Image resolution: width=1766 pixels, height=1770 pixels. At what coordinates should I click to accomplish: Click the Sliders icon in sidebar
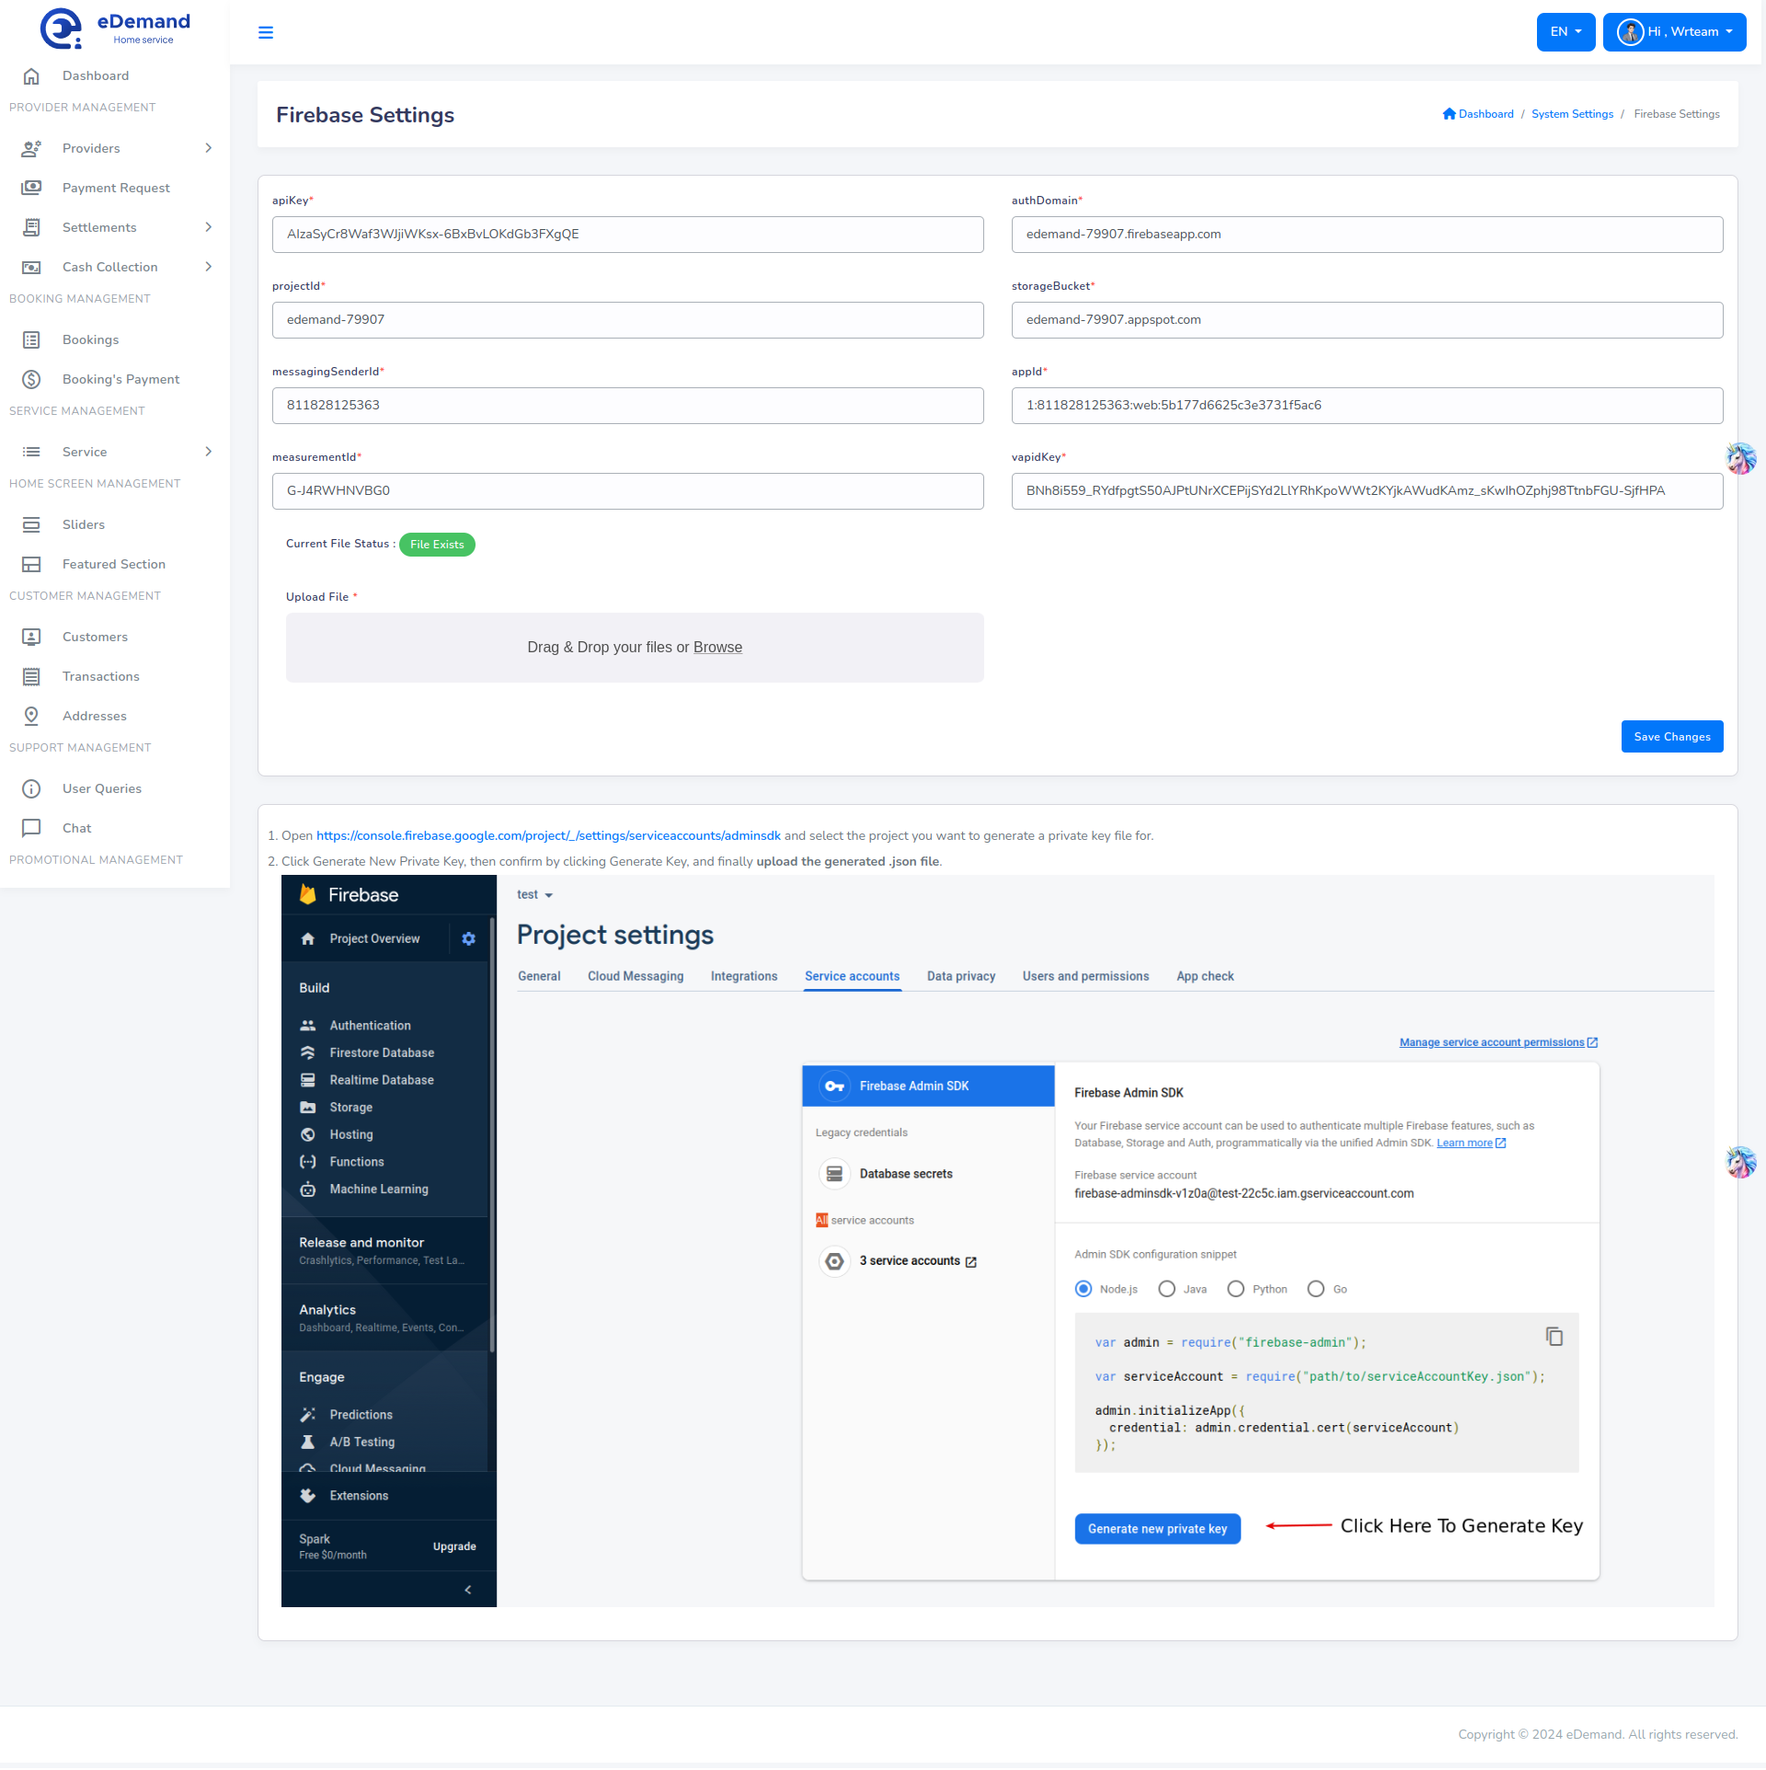[x=31, y=525]
